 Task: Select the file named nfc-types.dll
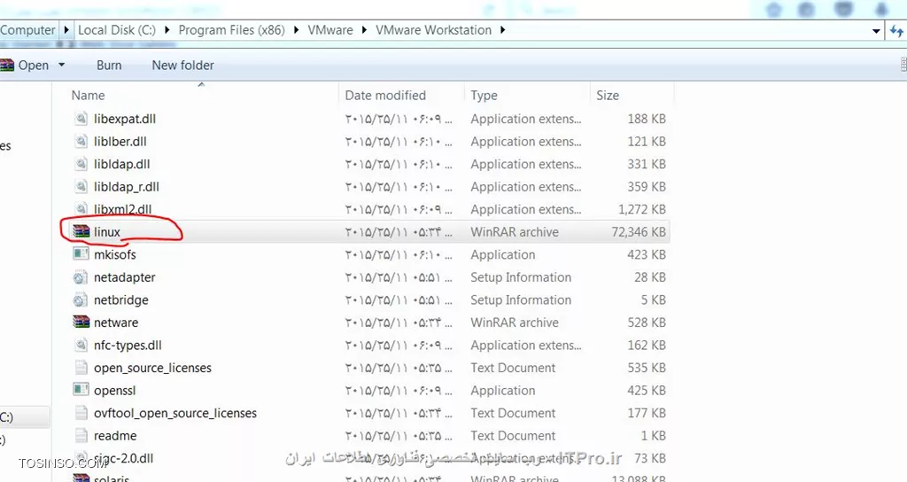tap(128, 345)
